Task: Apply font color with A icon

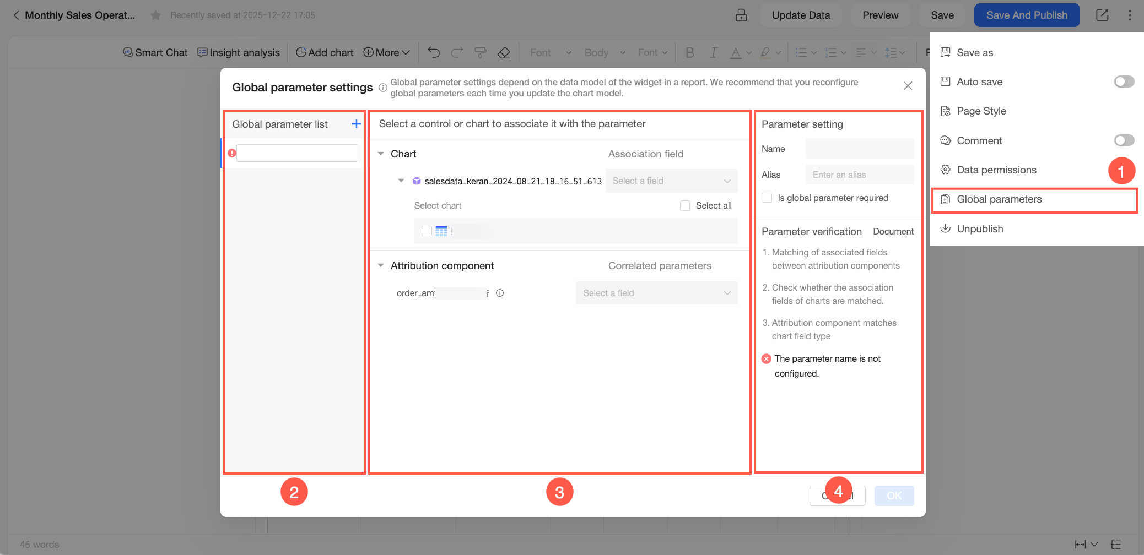Action: tap(736, 52)
